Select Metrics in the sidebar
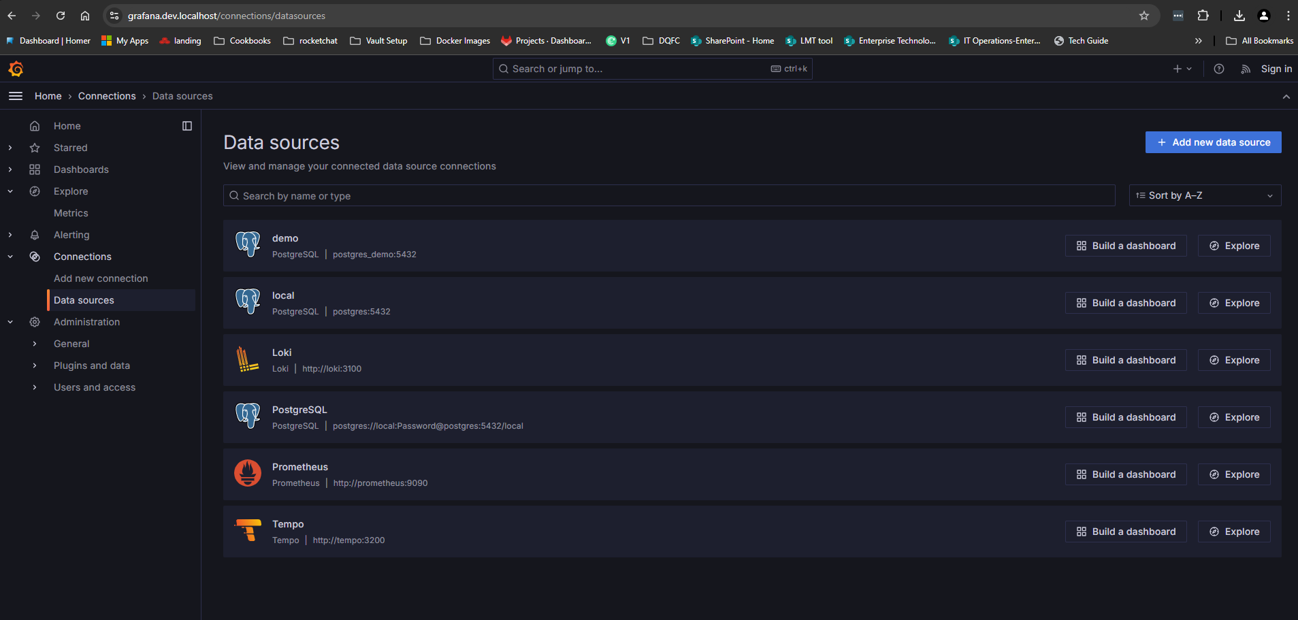The width and height of the screenshot is (1298, 620). click(x=71, y=213)
